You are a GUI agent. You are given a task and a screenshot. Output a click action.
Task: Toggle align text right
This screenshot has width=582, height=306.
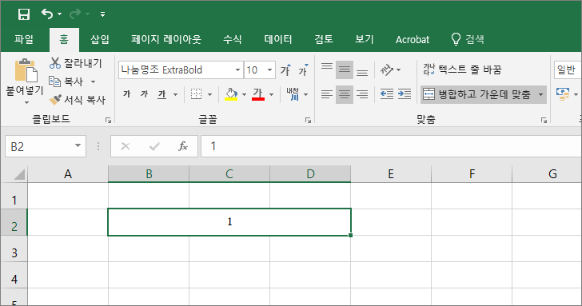click(362, 94)
